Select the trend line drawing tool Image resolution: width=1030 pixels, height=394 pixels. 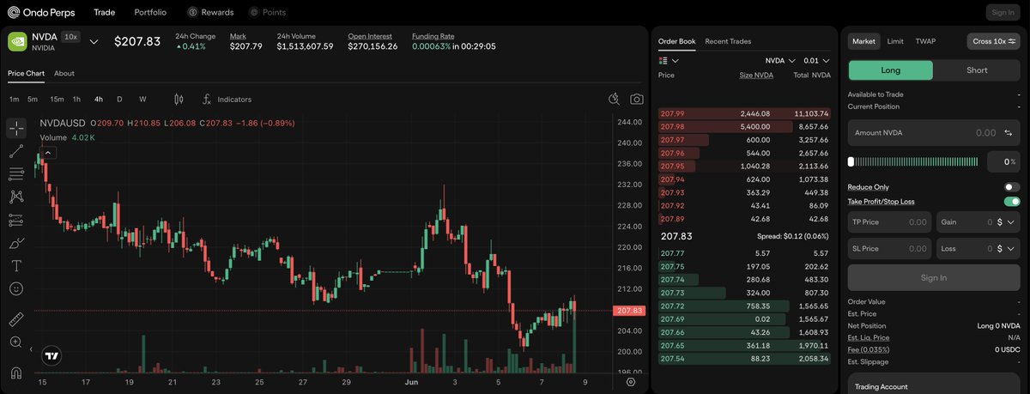[16, 151]
